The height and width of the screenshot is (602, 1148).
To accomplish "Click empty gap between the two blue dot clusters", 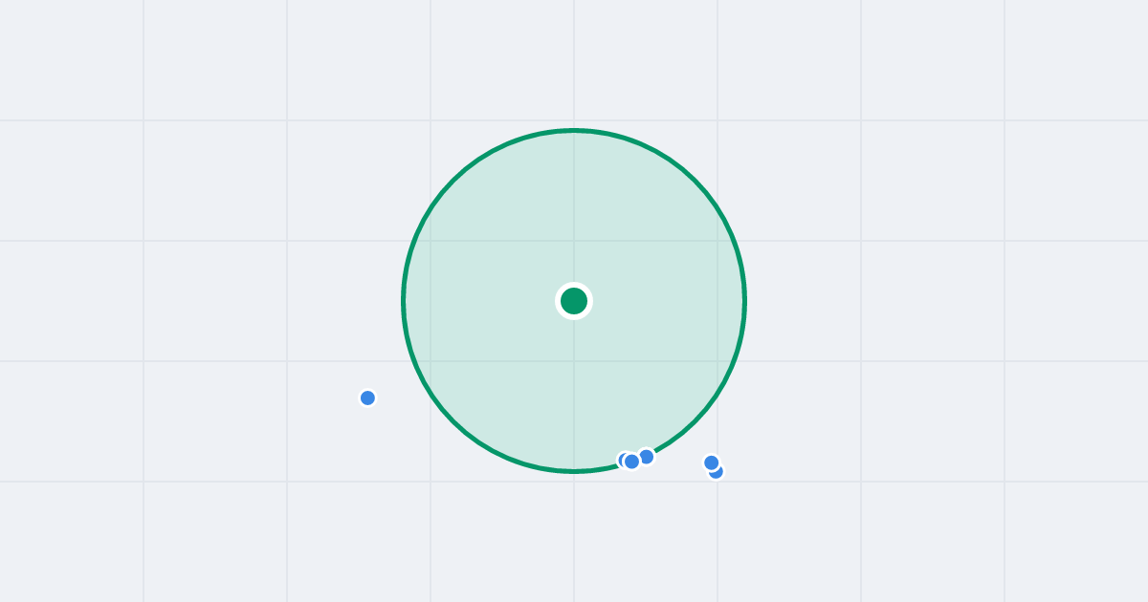I will [x=679, y=462].
